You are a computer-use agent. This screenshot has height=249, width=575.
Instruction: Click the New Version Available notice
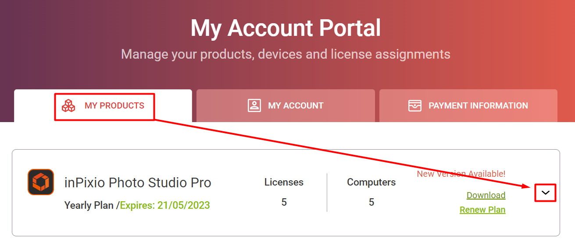coord(461,174)
